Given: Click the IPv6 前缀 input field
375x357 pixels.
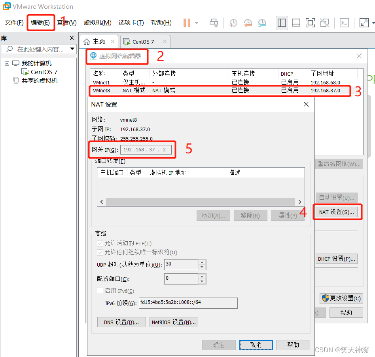Looking at the screenshot, I should [x=188, y=303].
